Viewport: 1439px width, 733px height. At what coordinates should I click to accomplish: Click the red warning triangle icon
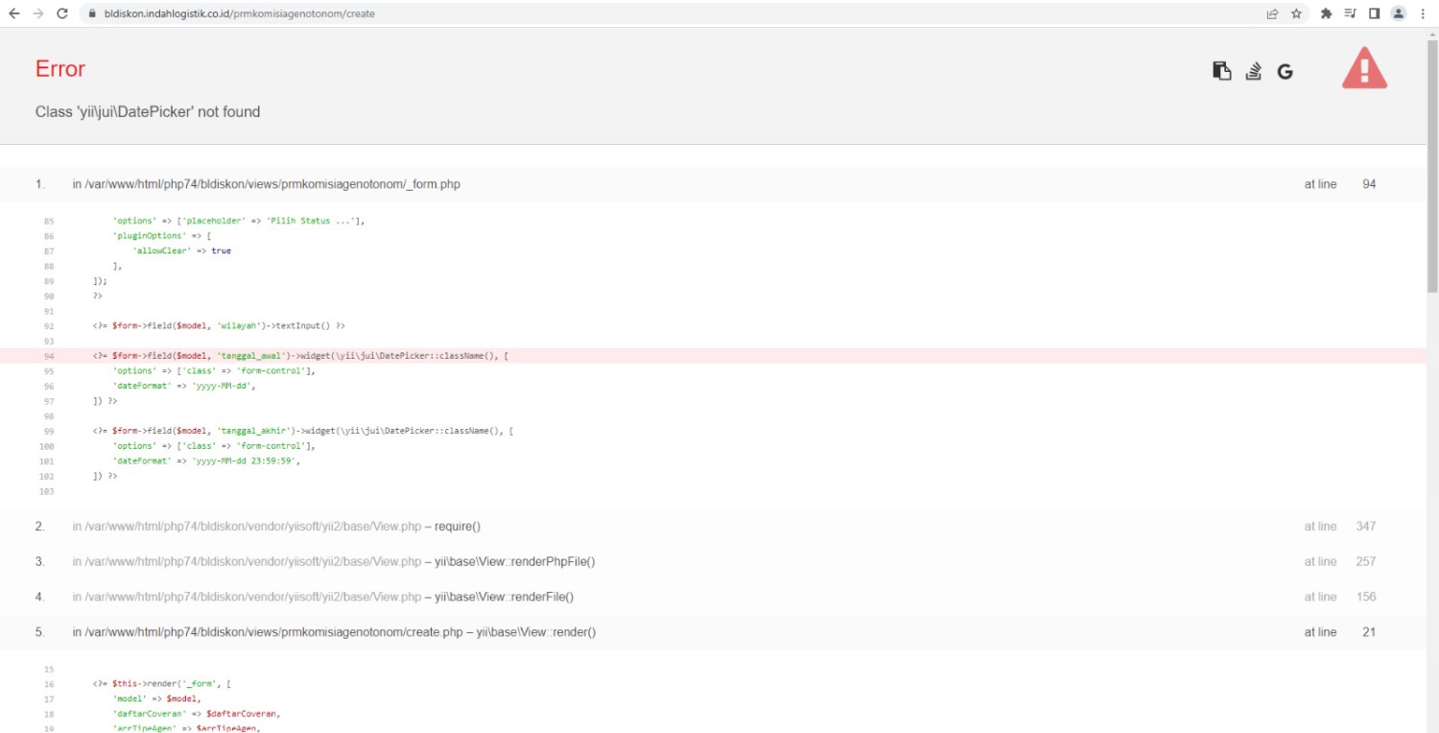(x=1363, y=68)
